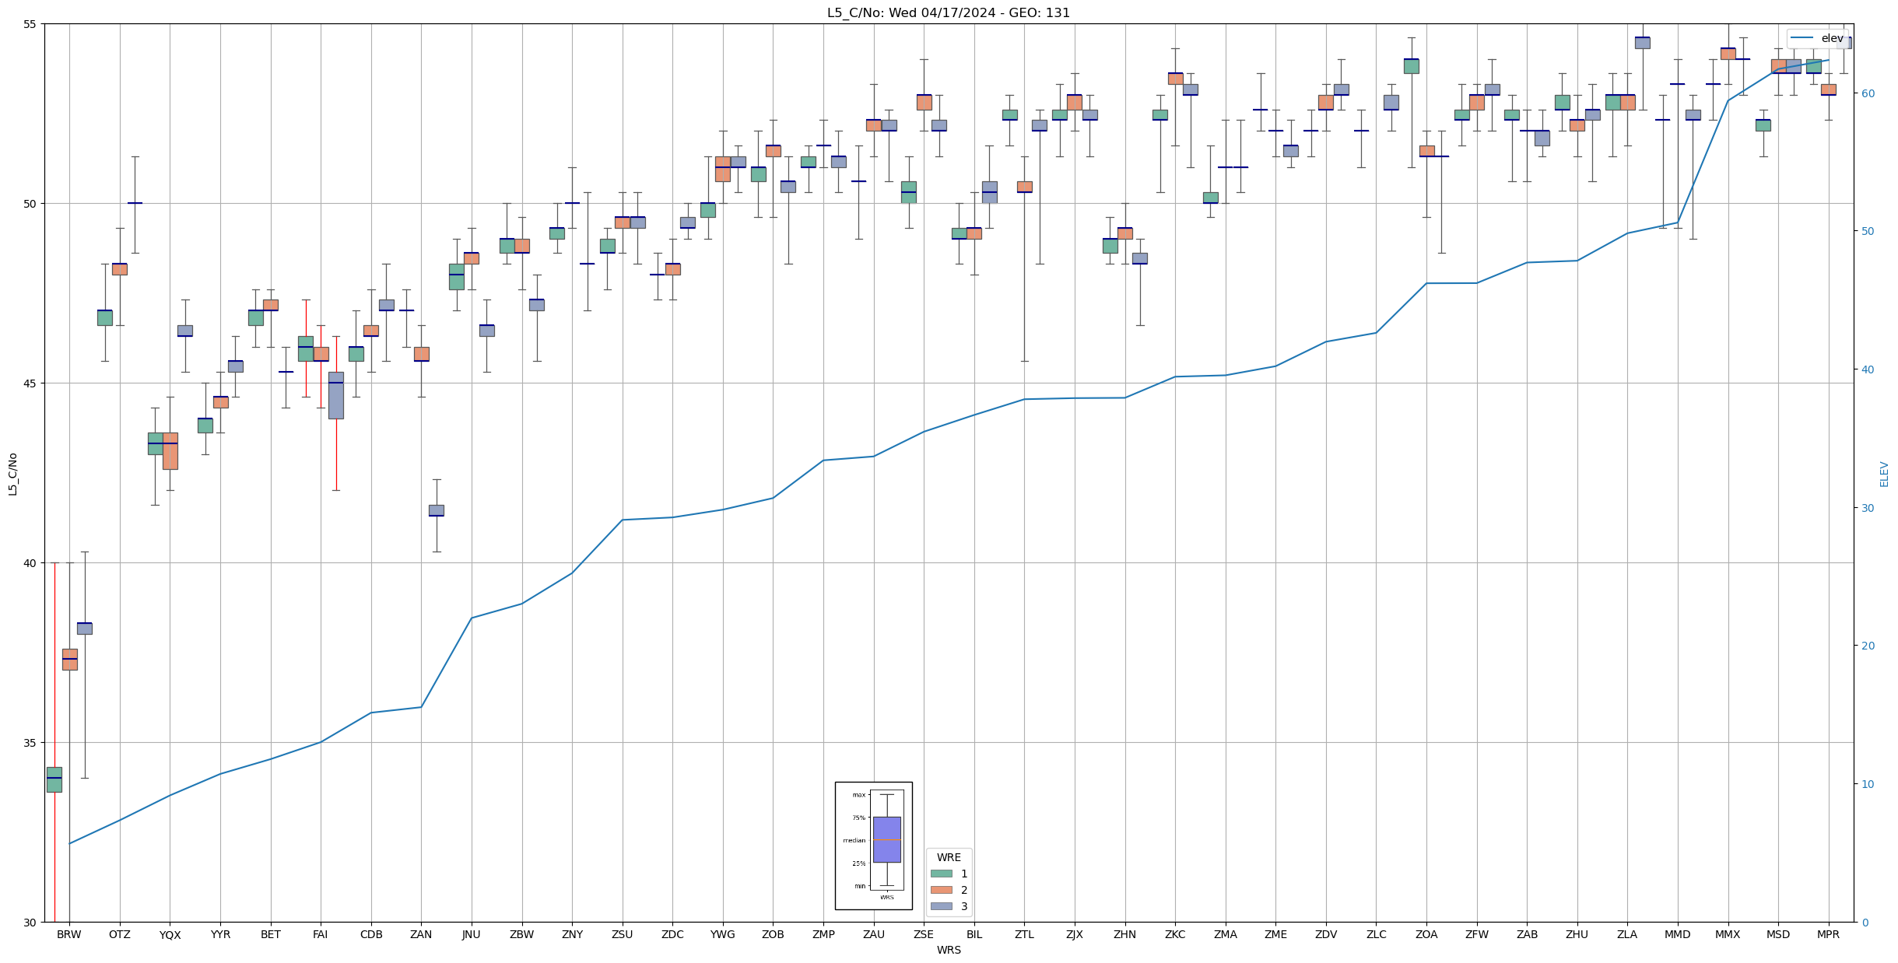Click the YQX x-axis label
Viewport: 1898px width, 963px height.
(x=170, y=935)
